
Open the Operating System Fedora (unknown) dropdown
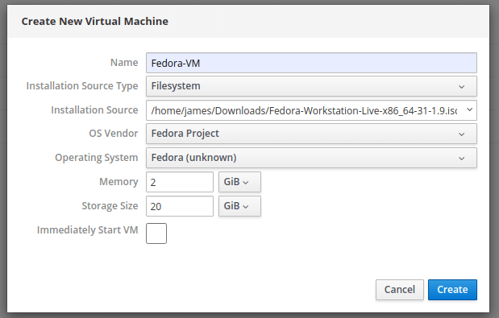tap(311, 158)
